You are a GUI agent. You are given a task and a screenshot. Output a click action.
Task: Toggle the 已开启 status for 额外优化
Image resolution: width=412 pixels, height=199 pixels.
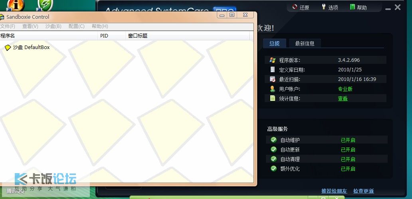pos(348,169)
